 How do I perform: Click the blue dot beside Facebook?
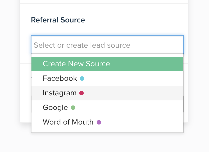(82, 79)
